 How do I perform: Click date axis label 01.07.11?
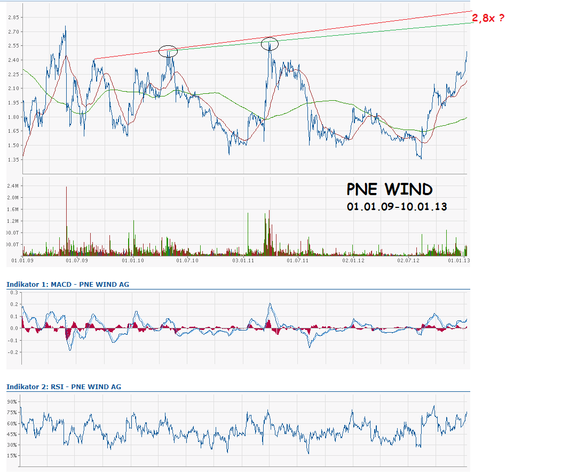298,260
